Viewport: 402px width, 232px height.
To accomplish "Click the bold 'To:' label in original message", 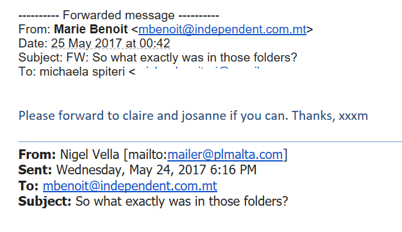I will click(x=28, y=186).
